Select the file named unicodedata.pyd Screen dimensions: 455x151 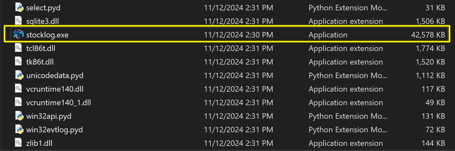coord(55,75)
